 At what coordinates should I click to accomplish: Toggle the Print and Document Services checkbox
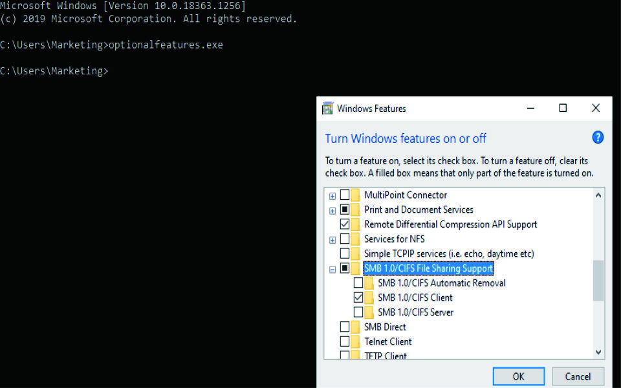coord(345,210)
